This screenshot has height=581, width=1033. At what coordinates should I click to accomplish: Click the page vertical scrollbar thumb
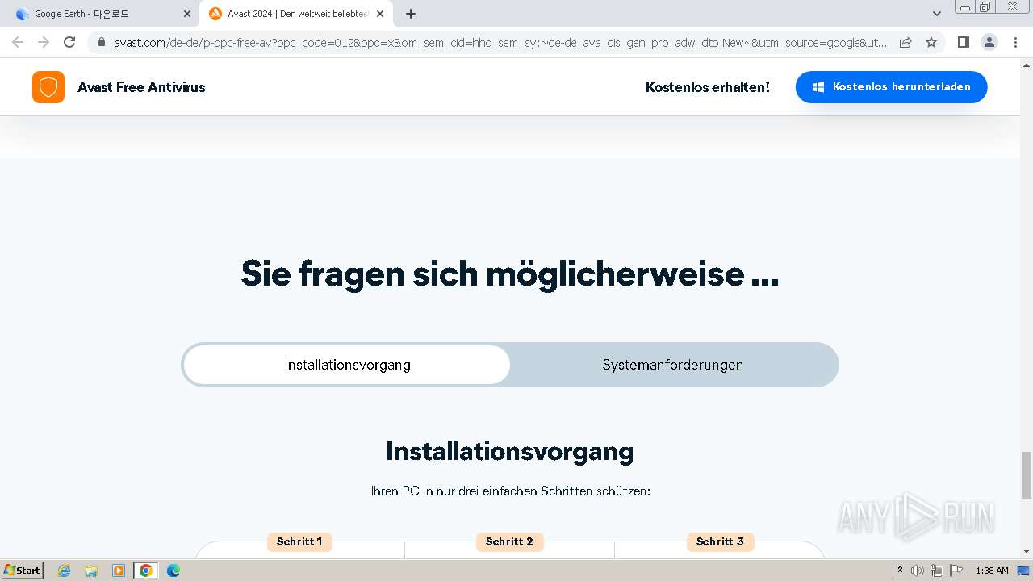click(1027, 475)
